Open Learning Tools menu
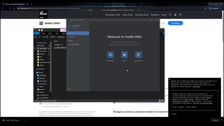This screenshot has height=126, width=224. coord(141,15)
